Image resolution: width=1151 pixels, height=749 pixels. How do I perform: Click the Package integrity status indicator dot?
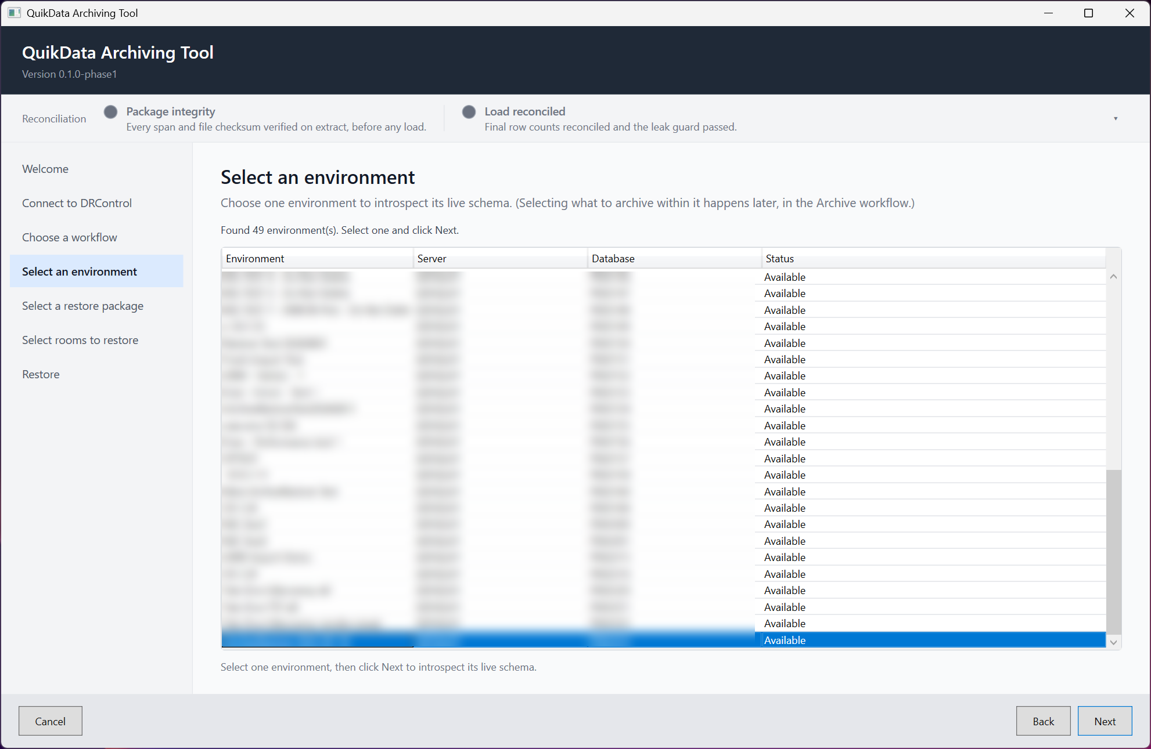(x=110, y=111)
